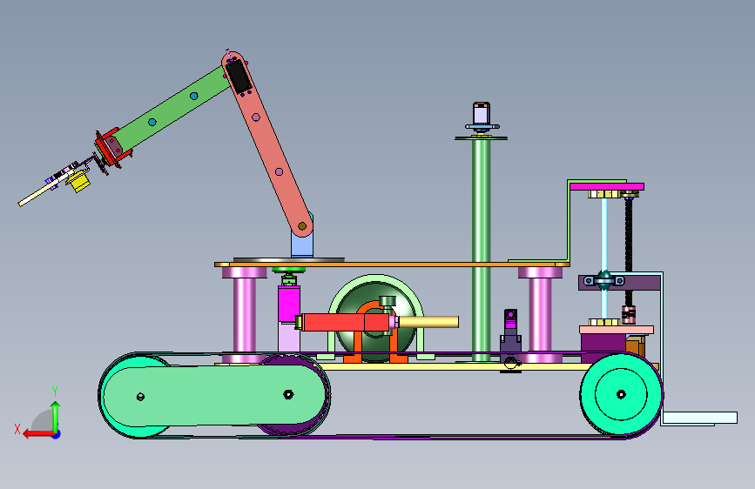Click the purple box above the rear wheel
This screenshot has width=755, height=489.
(603, 348)
